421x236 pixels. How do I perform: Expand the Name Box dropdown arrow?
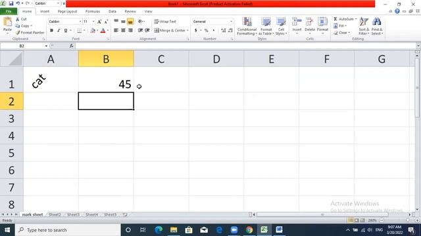click(46, 46)
